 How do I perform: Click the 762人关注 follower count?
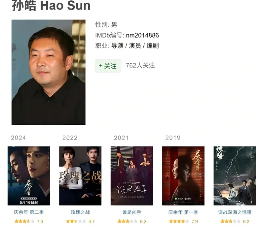pos(140,65)
